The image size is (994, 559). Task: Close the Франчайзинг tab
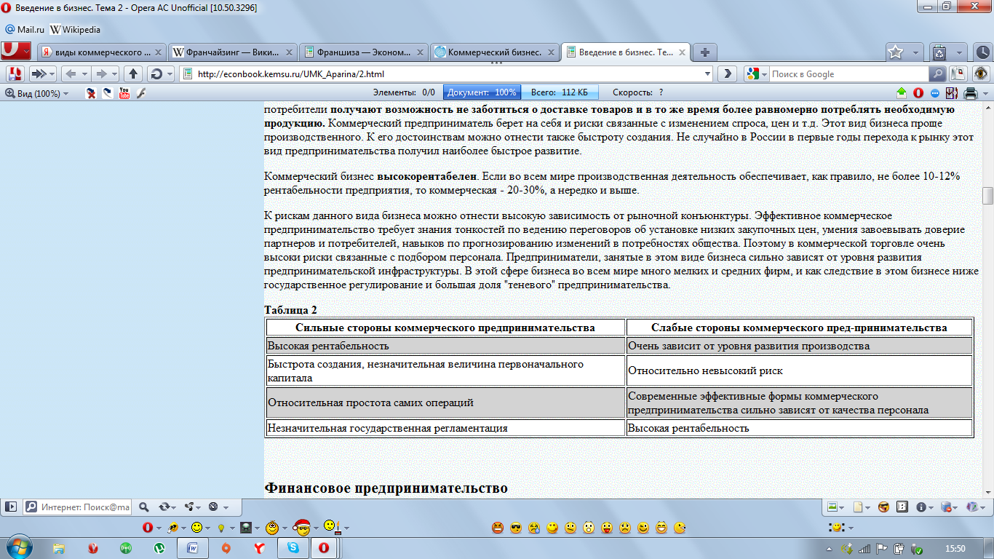pos(287,52)
